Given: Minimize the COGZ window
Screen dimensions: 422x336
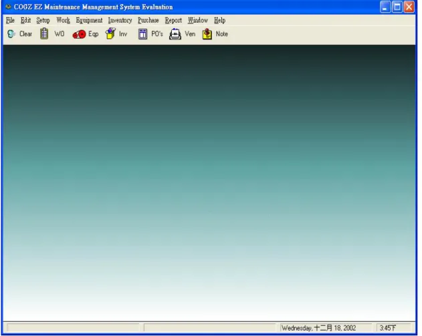Looking at the screenshot, I should [385, 7].
